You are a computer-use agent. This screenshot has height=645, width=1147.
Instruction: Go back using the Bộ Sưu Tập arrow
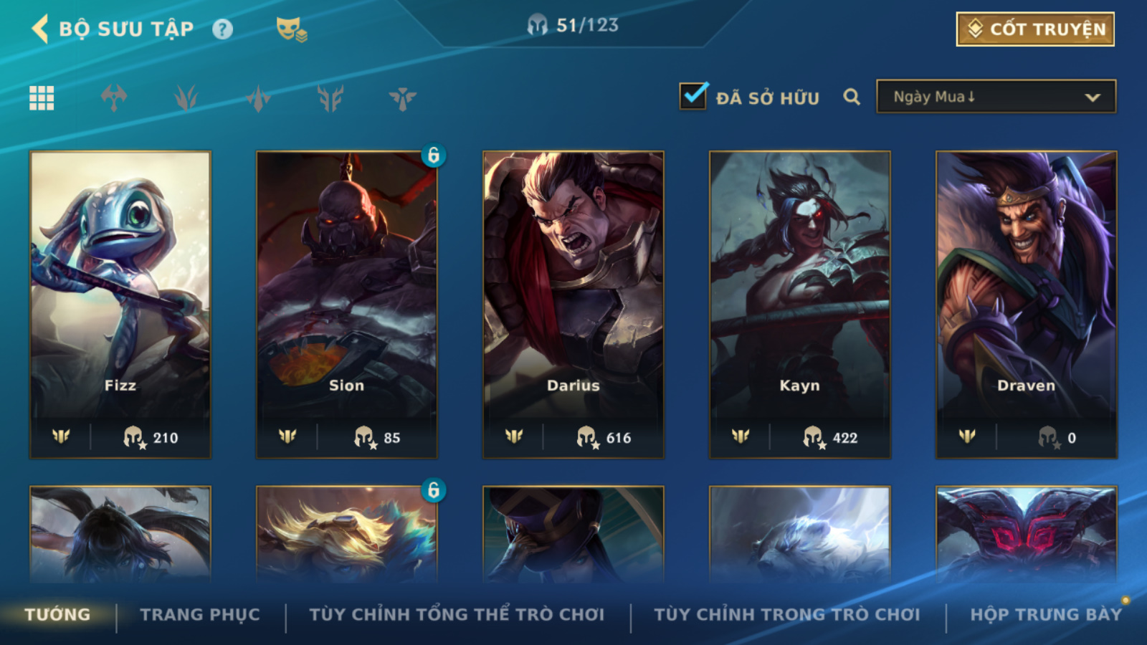point(40,29)
